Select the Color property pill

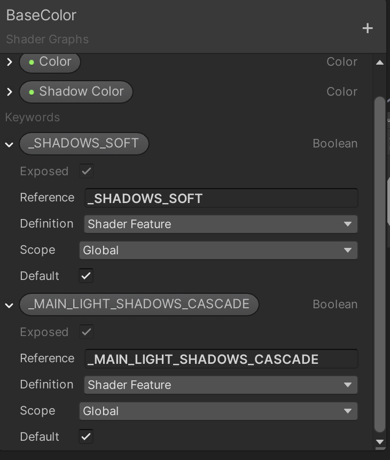(x=50, y=62)
